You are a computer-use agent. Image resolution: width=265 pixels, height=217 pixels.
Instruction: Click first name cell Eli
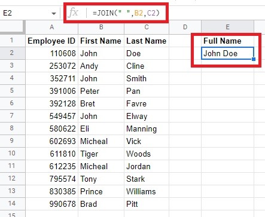click(101, 129)
